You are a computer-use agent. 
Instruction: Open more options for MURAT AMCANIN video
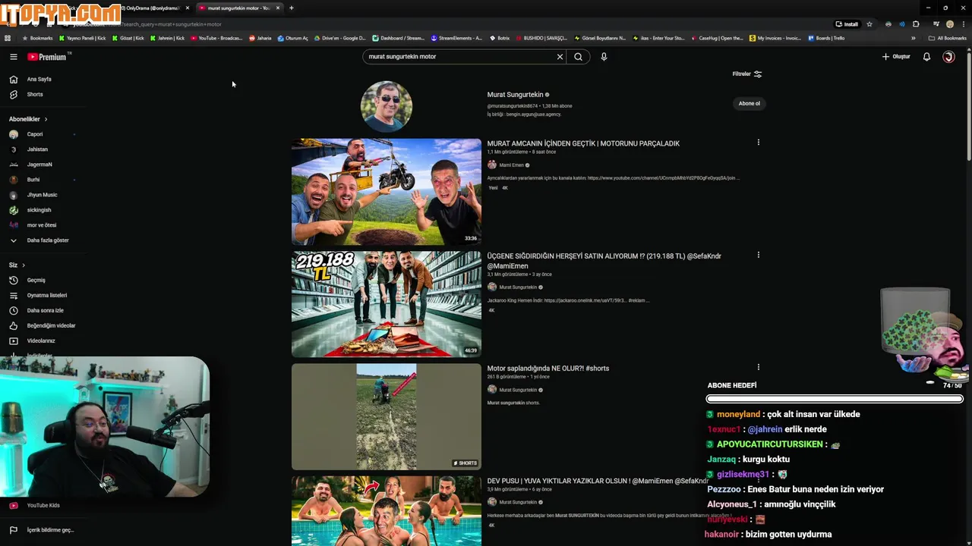758,143
